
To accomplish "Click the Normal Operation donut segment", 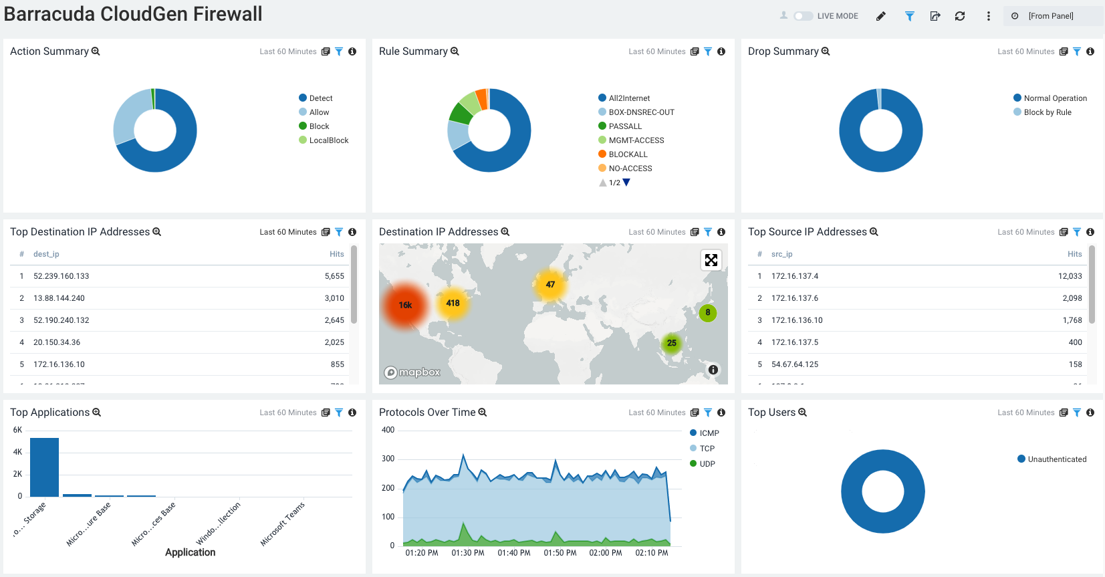I will [881, 161].
